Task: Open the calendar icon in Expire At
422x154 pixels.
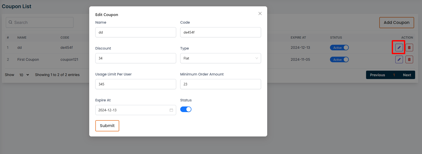Action: [171, 110]
